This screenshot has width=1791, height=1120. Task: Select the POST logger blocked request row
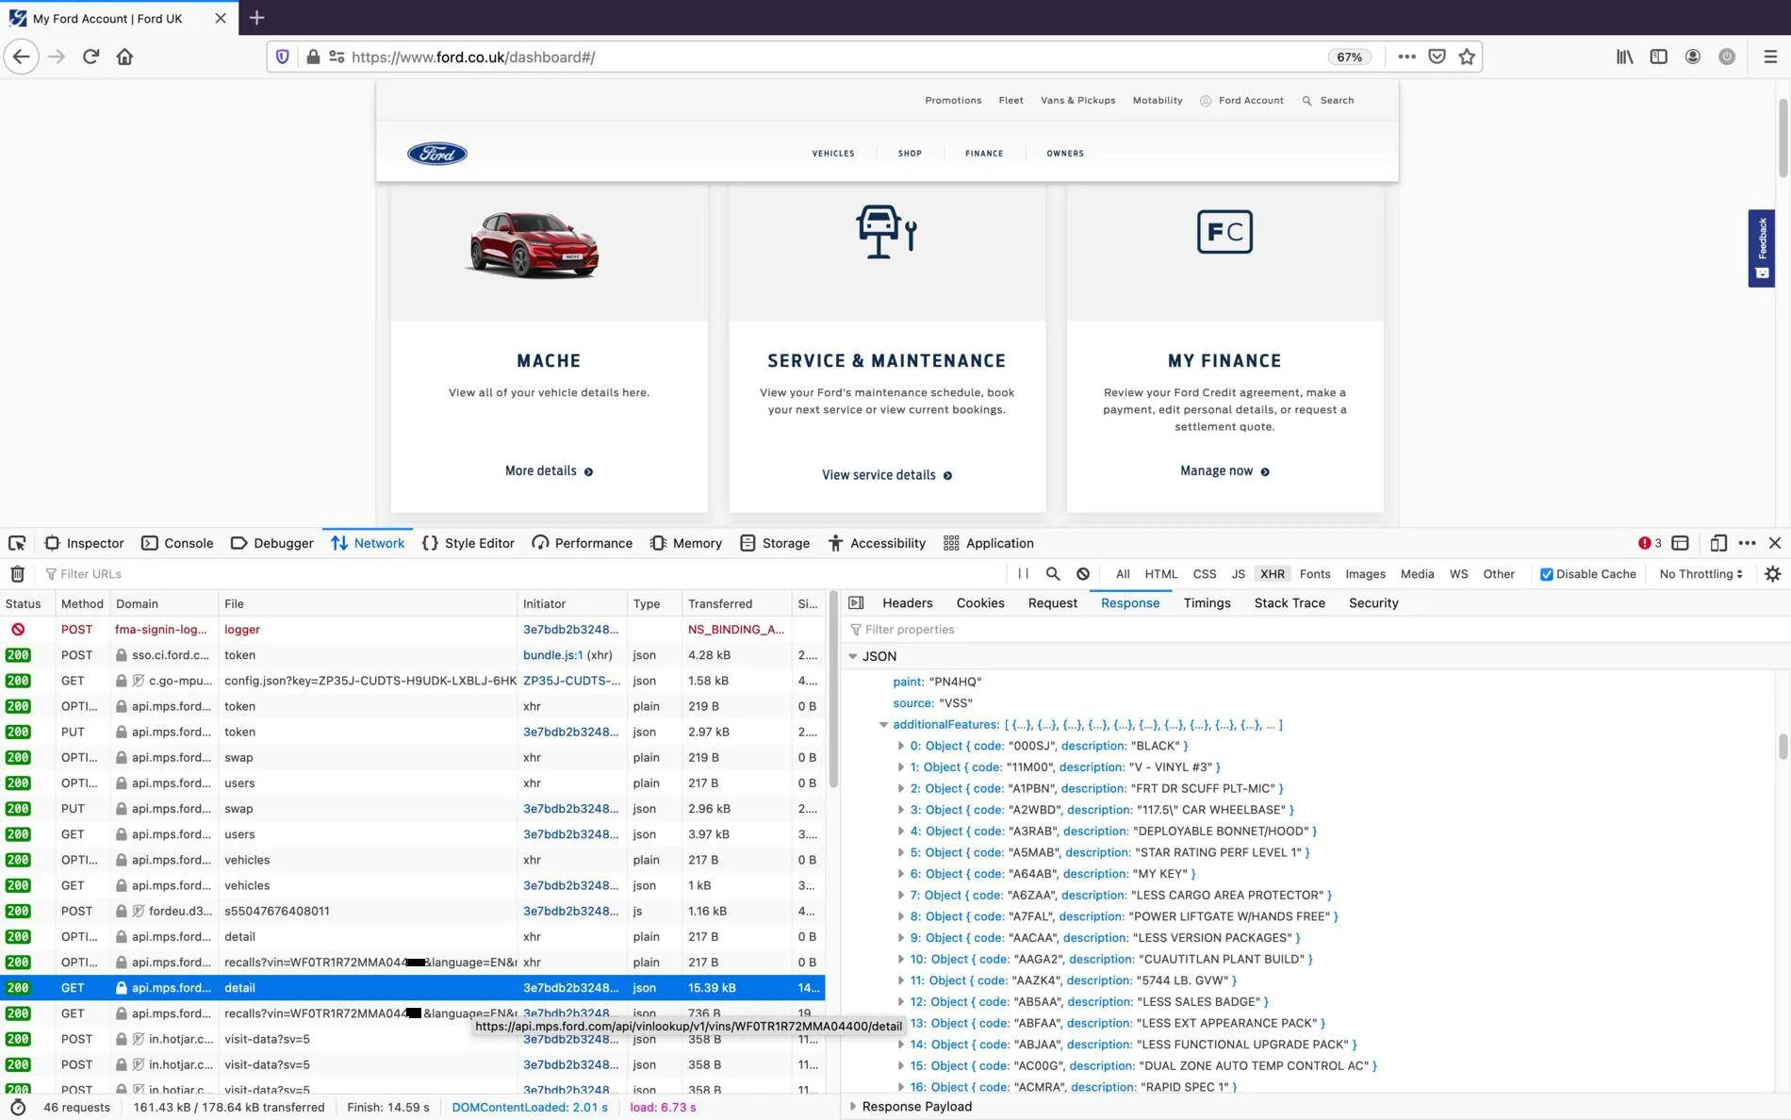(x=412, y=629)
